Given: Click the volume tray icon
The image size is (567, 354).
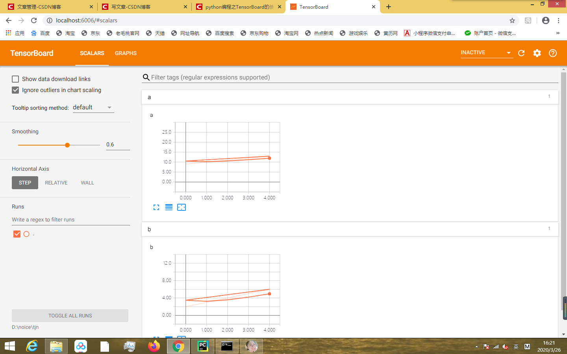Looking at the screenshot, I should pos(505,347).
